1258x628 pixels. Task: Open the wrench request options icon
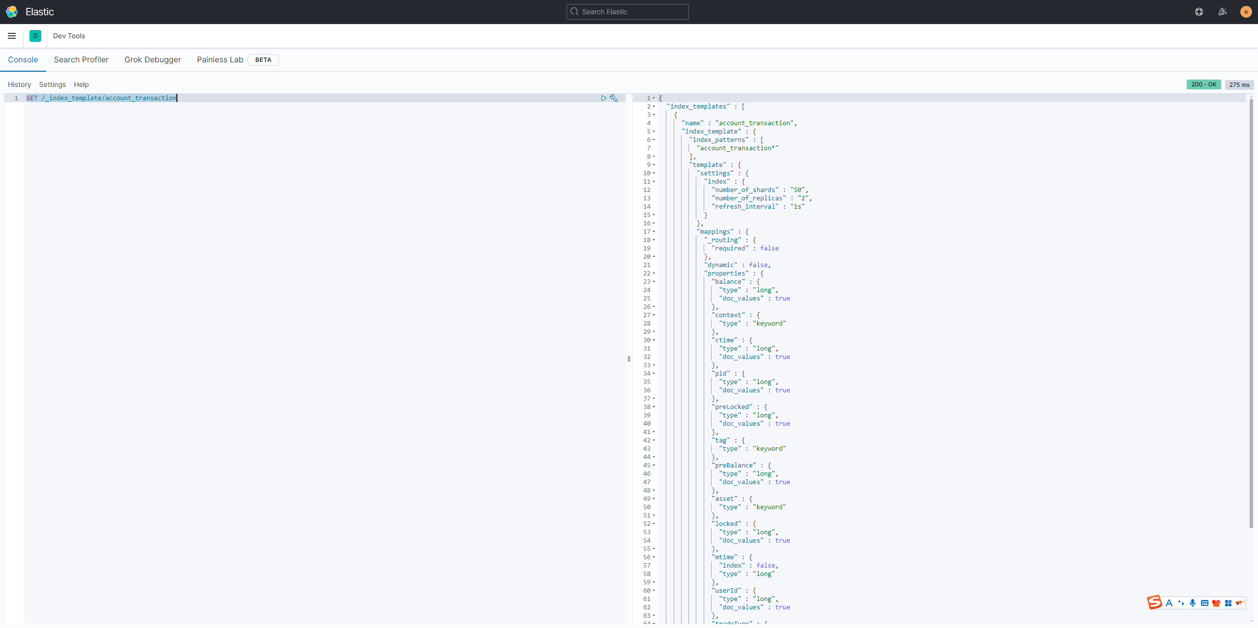pyautogui.click(x=614, y=98)
